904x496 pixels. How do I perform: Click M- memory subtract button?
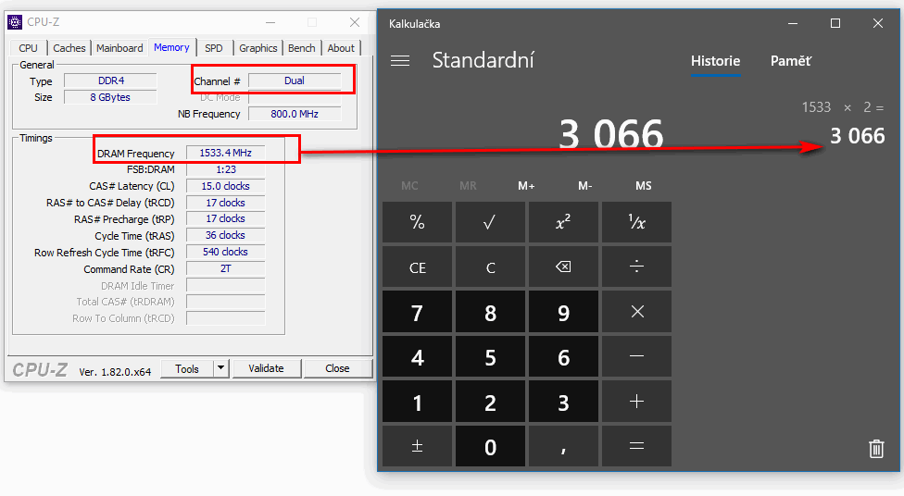[x=584, y=185]
